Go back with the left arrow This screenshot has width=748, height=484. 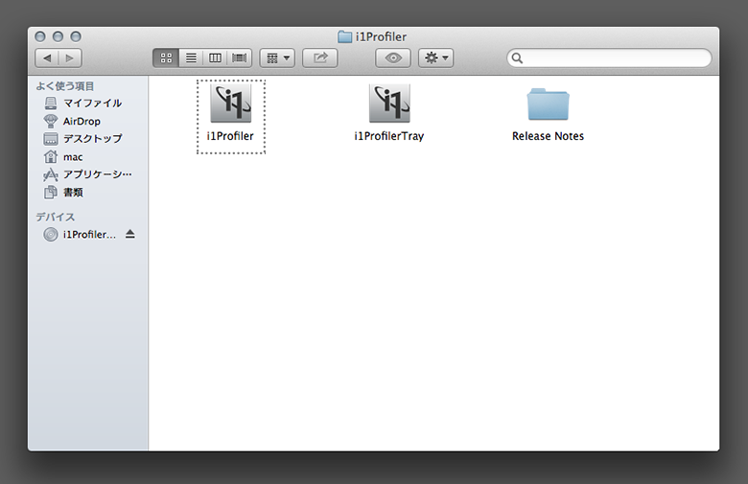click(x=46, y=58)
